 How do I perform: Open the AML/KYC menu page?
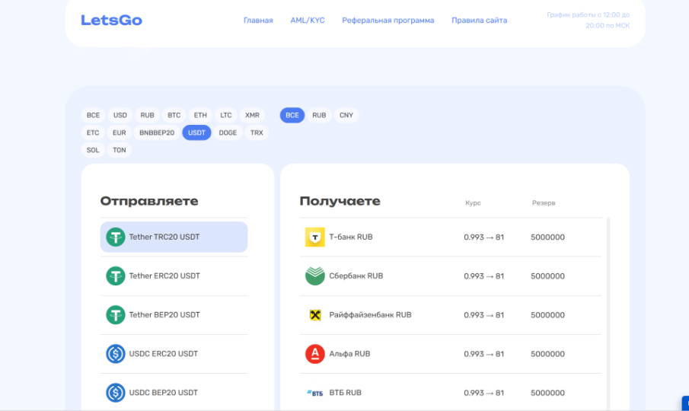coord(308,21)
